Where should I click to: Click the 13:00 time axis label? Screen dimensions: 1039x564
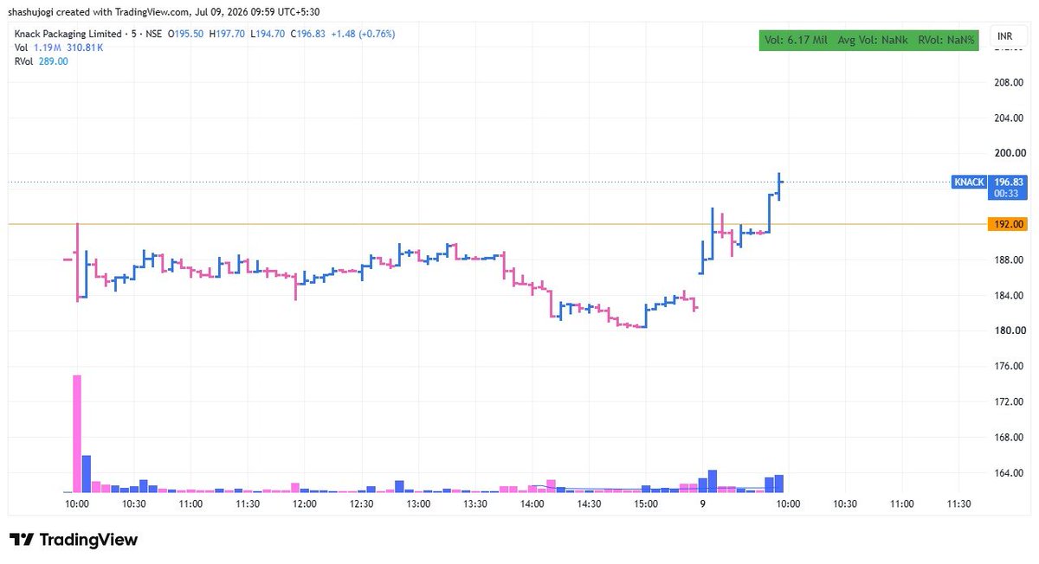click(418, 504)
